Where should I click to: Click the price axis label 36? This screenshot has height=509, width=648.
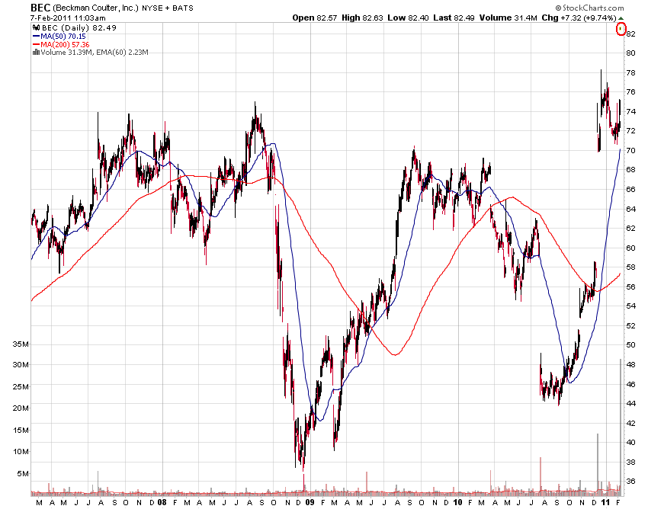630,482
